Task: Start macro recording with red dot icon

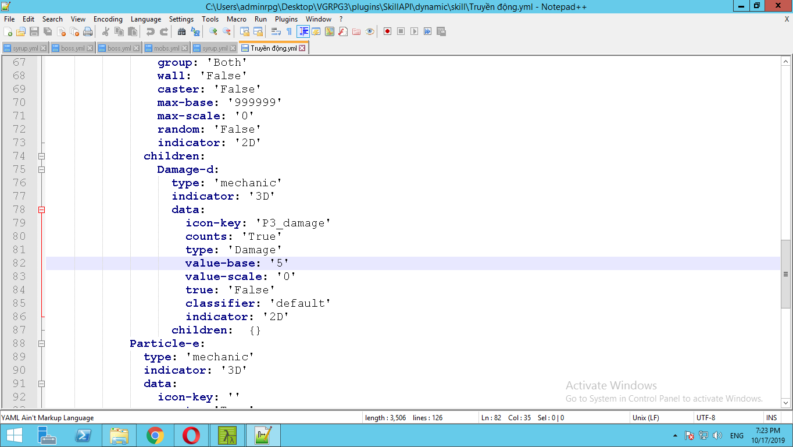Action: pos(388,31)
